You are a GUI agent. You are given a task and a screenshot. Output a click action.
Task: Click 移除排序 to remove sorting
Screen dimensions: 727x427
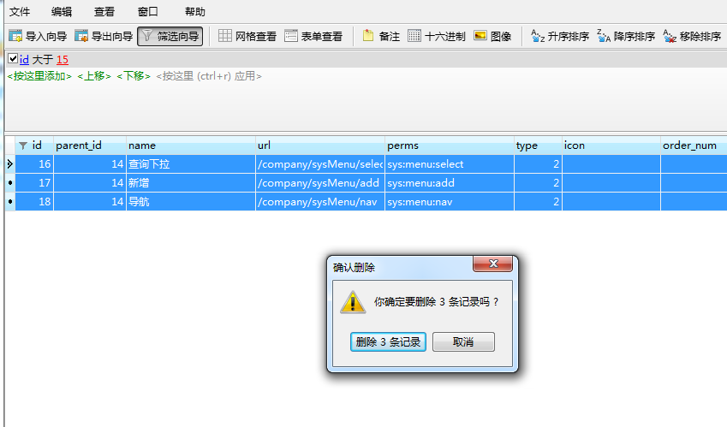point(692,36)
